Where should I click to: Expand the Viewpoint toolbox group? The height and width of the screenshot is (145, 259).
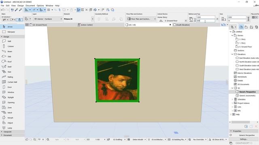tap(2, 132)
